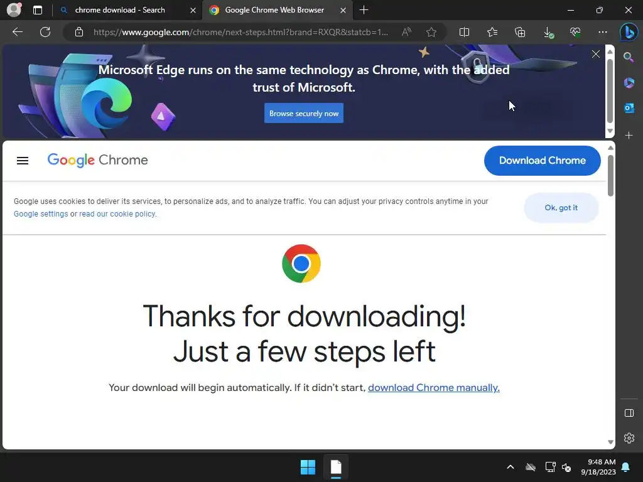Click download Chrome manually link
Image resolution: width=643 pixels, height=482 pixels.
(x=433, y=388)
